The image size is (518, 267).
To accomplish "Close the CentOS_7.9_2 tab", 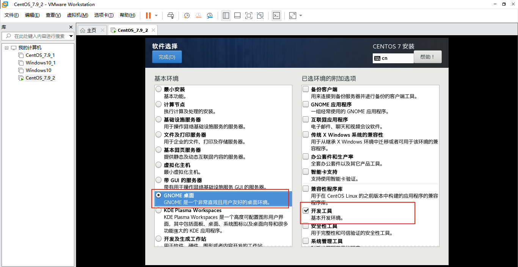I will 153,30.
